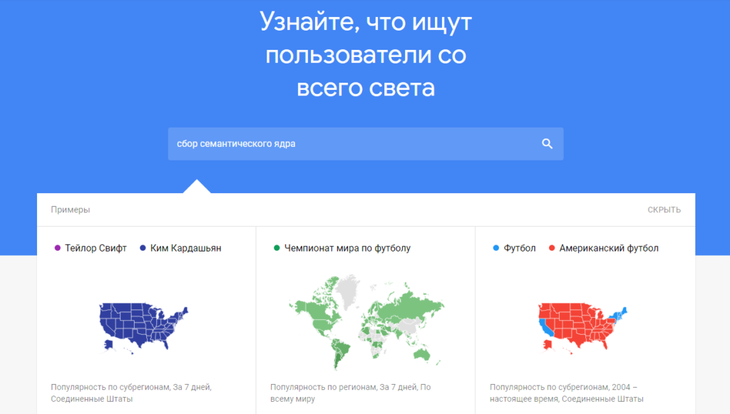Select the Американский футбол term label

609,248
